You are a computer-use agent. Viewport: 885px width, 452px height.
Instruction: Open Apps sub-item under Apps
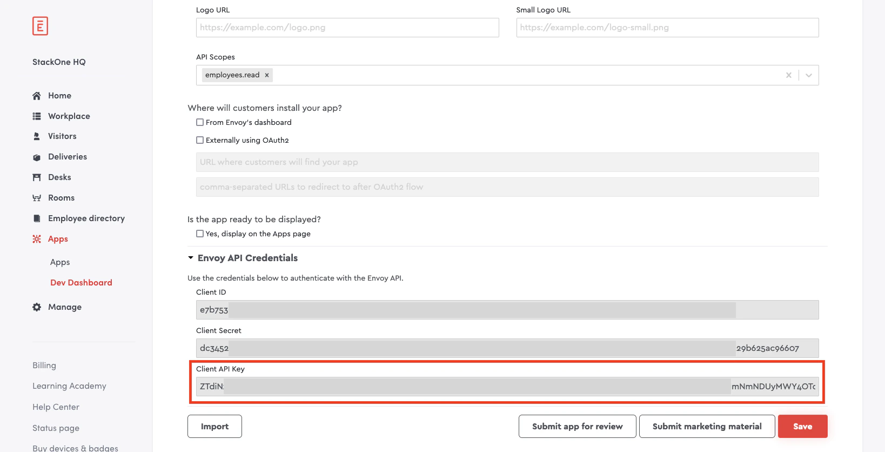(x=60, y=262)
